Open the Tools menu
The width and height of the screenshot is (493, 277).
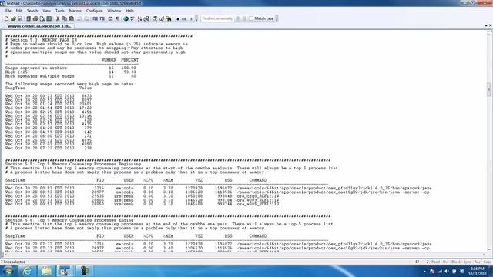(60, 11)
